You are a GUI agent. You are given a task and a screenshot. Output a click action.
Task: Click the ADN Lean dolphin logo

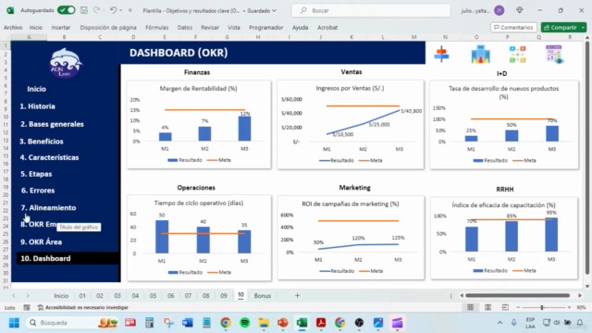pyautogui.click(x=66, y=63)
